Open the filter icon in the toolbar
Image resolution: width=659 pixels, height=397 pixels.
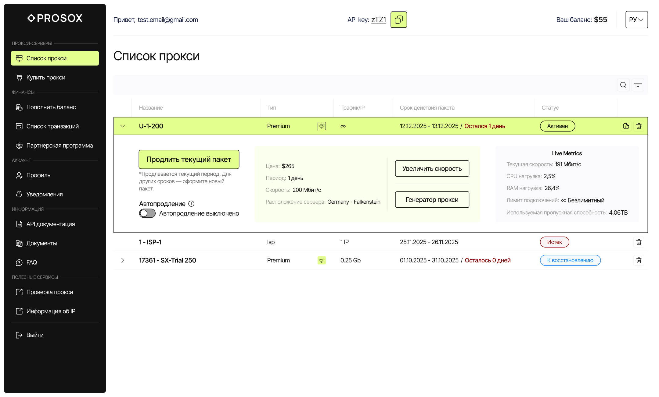[x=638, y=85]
